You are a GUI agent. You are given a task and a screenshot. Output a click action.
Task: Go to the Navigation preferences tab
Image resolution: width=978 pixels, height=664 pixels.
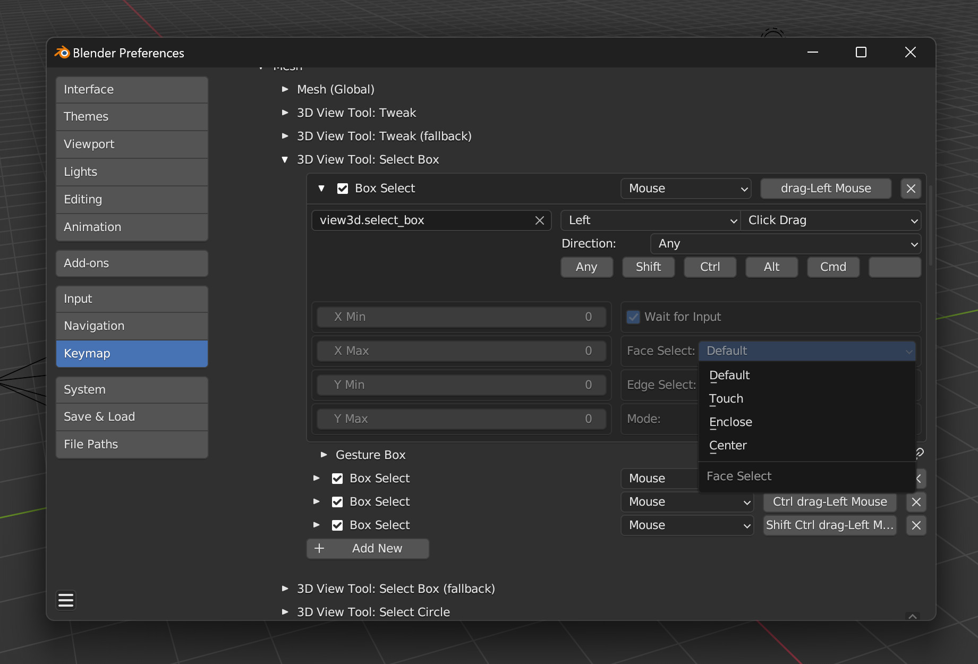tap(132, 326)
